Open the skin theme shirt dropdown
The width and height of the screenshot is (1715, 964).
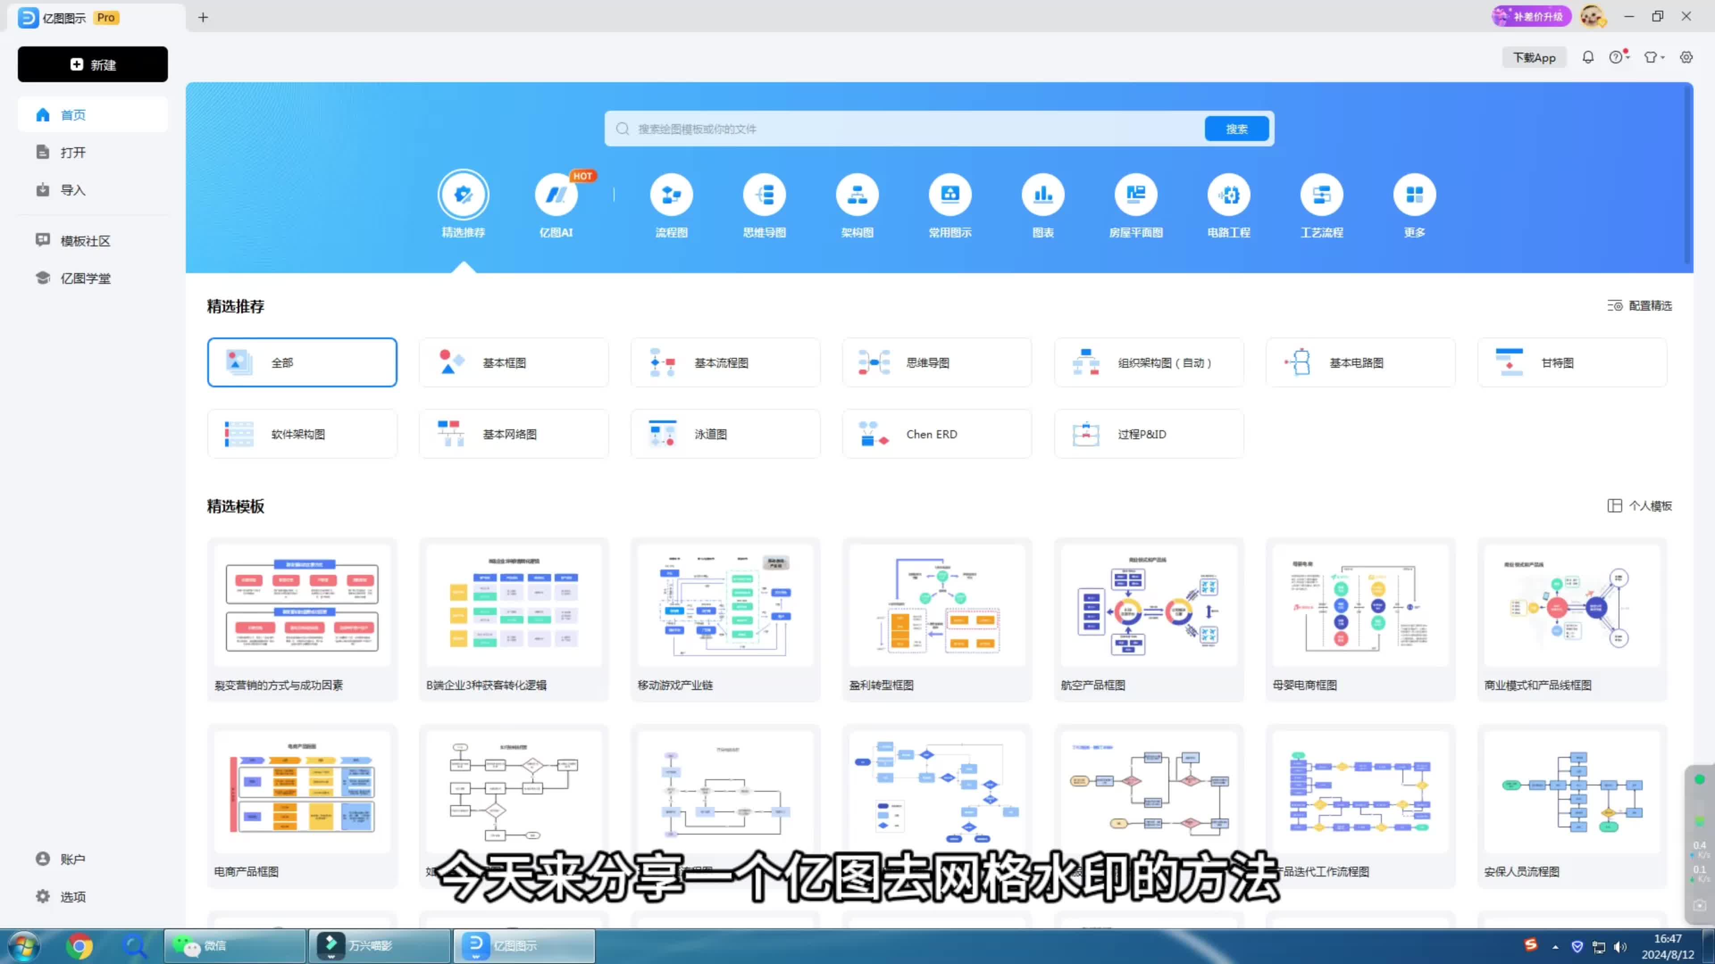pyautogui.click(x=1654, y=57)
